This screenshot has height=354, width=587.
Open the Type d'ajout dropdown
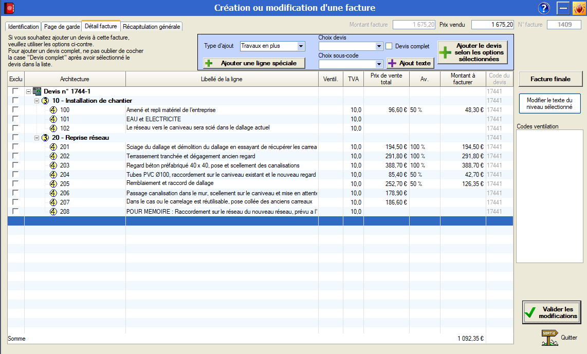pos(301,46)
